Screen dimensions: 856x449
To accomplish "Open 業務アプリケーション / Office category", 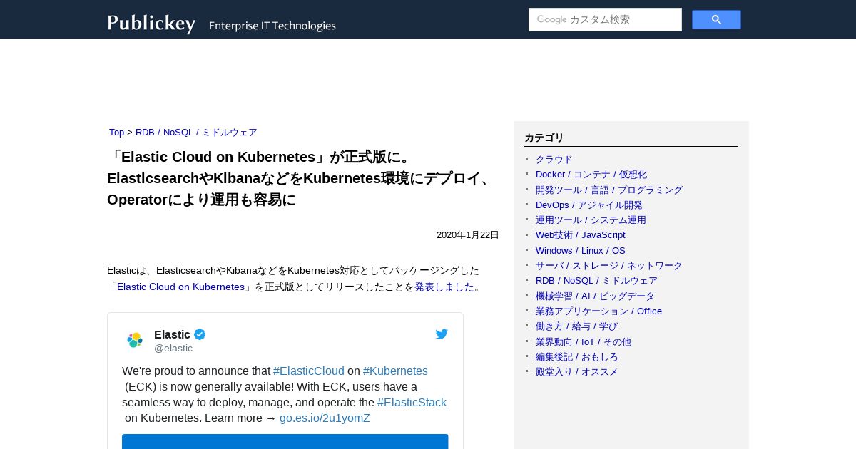I will [x=598, y=311].
